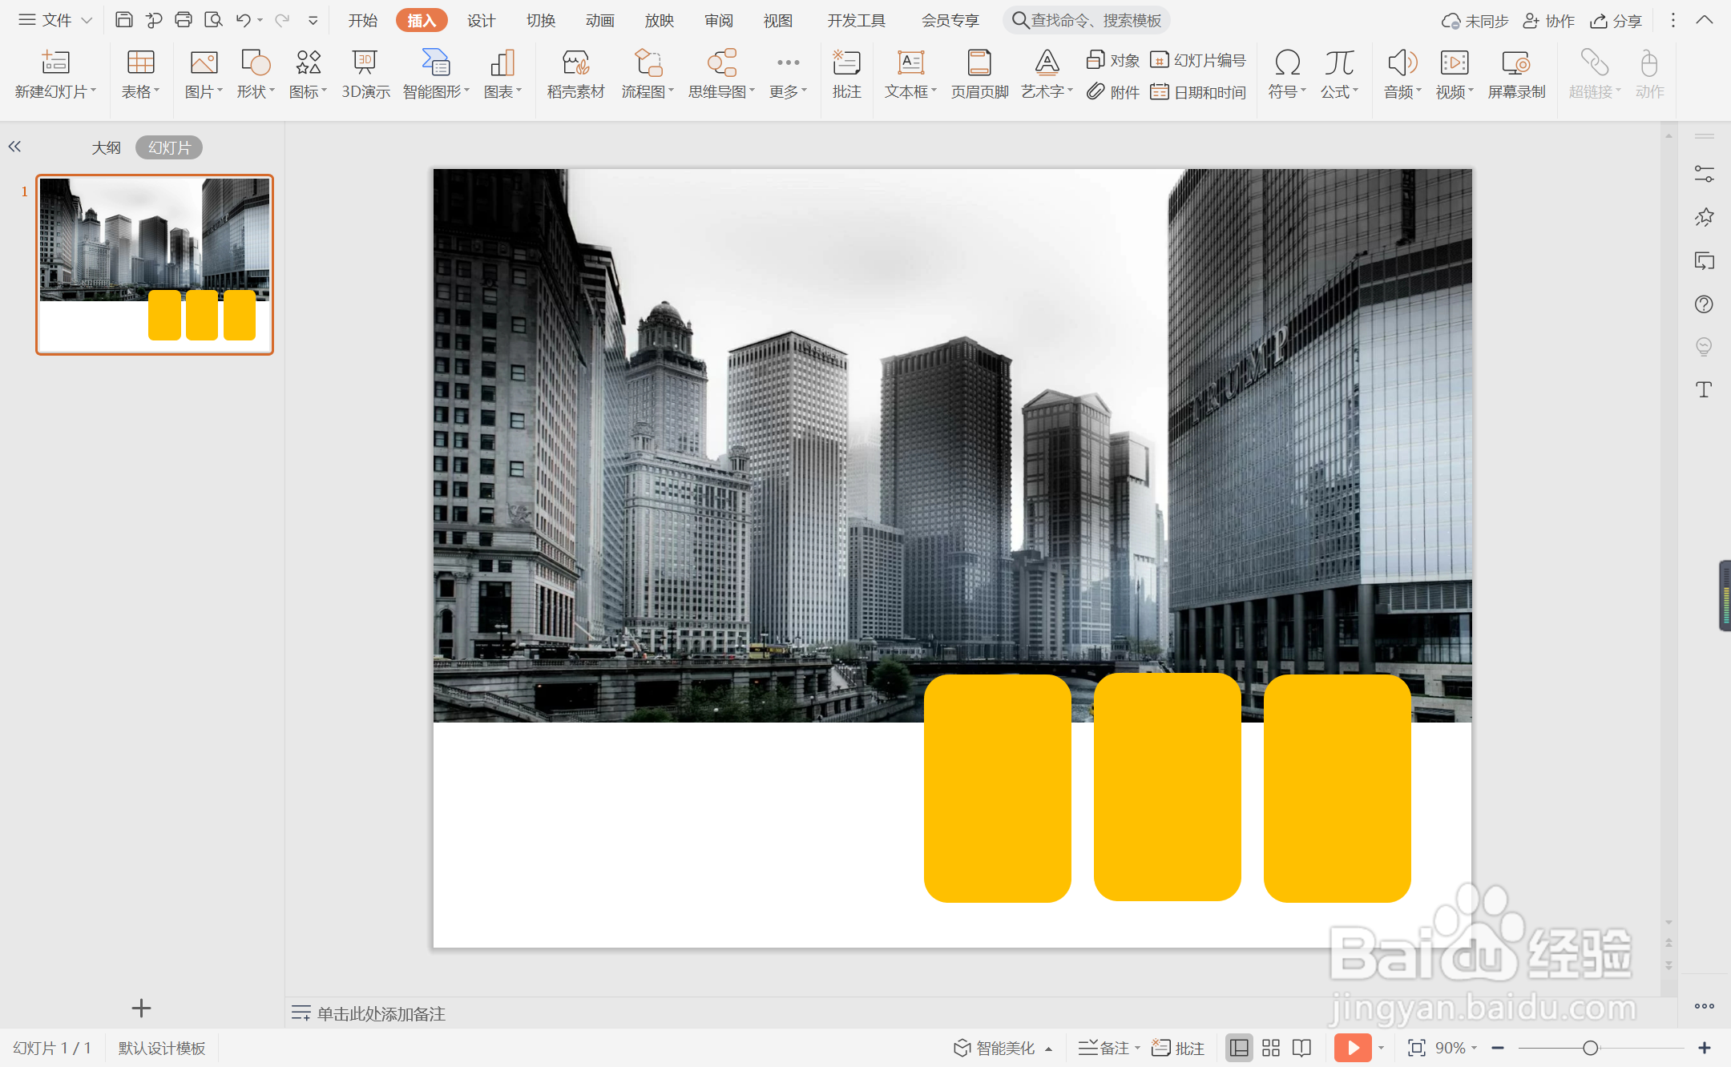Collapse the slide panel with double chevron
The height and width of the screenshot is (1067, 1731).
pyautogui.click(x=14, y=147)
